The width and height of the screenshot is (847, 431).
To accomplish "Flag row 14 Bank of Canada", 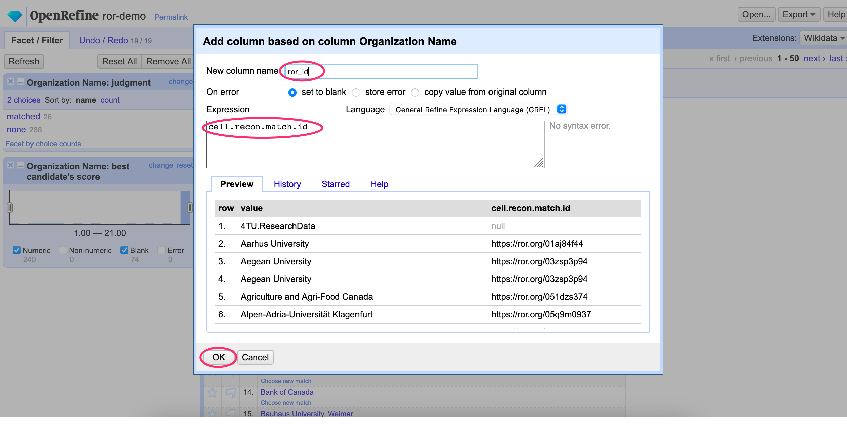I will [231, 393].
